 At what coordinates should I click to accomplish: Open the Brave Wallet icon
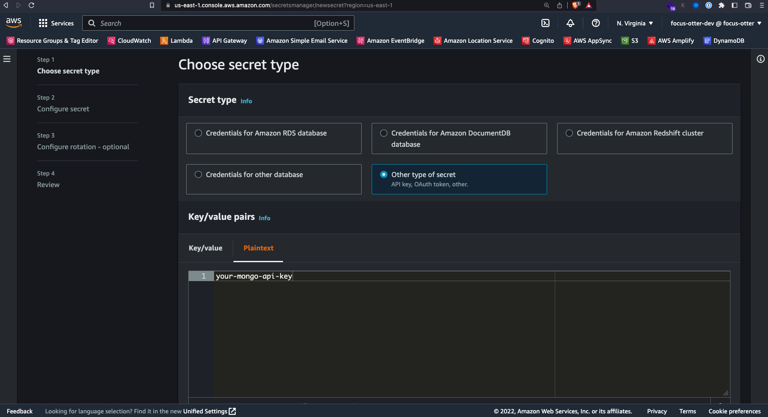coord(748,5)
